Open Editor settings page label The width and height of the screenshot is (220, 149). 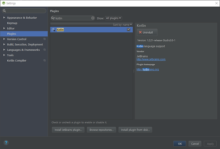[x=11, y=28]
